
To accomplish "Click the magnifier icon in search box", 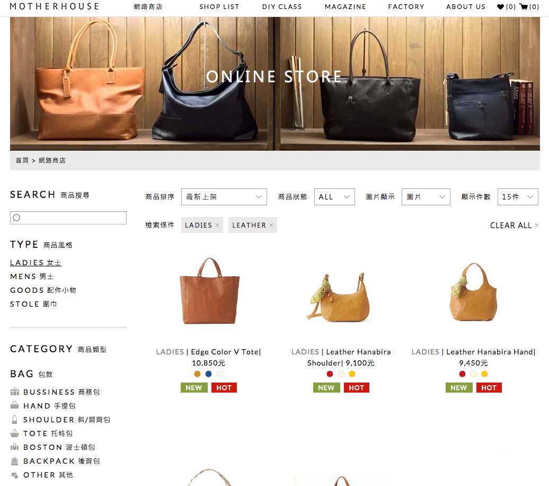I will [x=16, y=218].
